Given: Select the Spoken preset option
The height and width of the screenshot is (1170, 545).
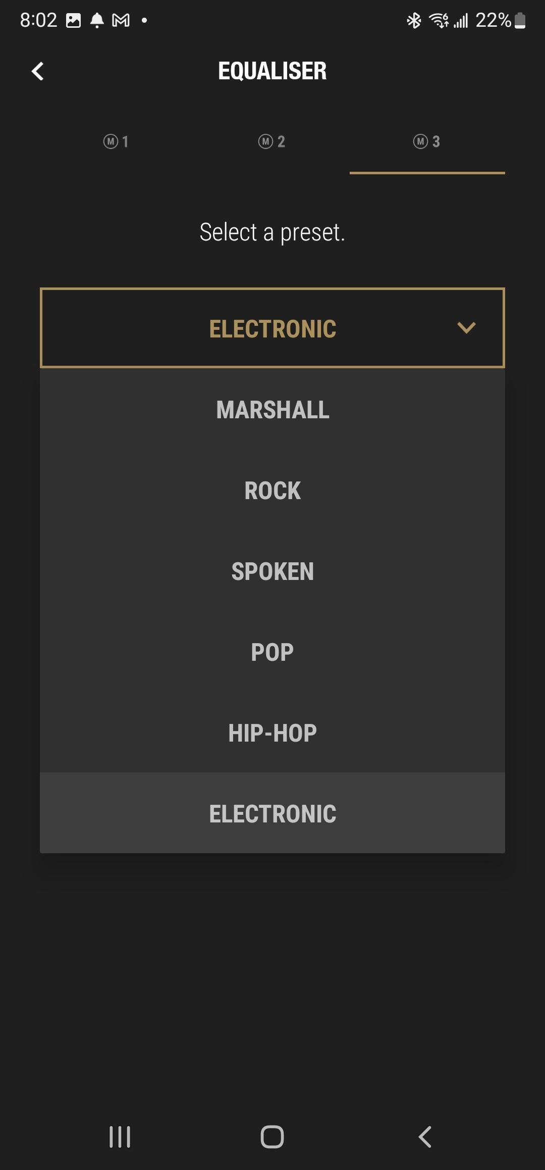Looking at the screenshot, I should (x=272, y=571).
